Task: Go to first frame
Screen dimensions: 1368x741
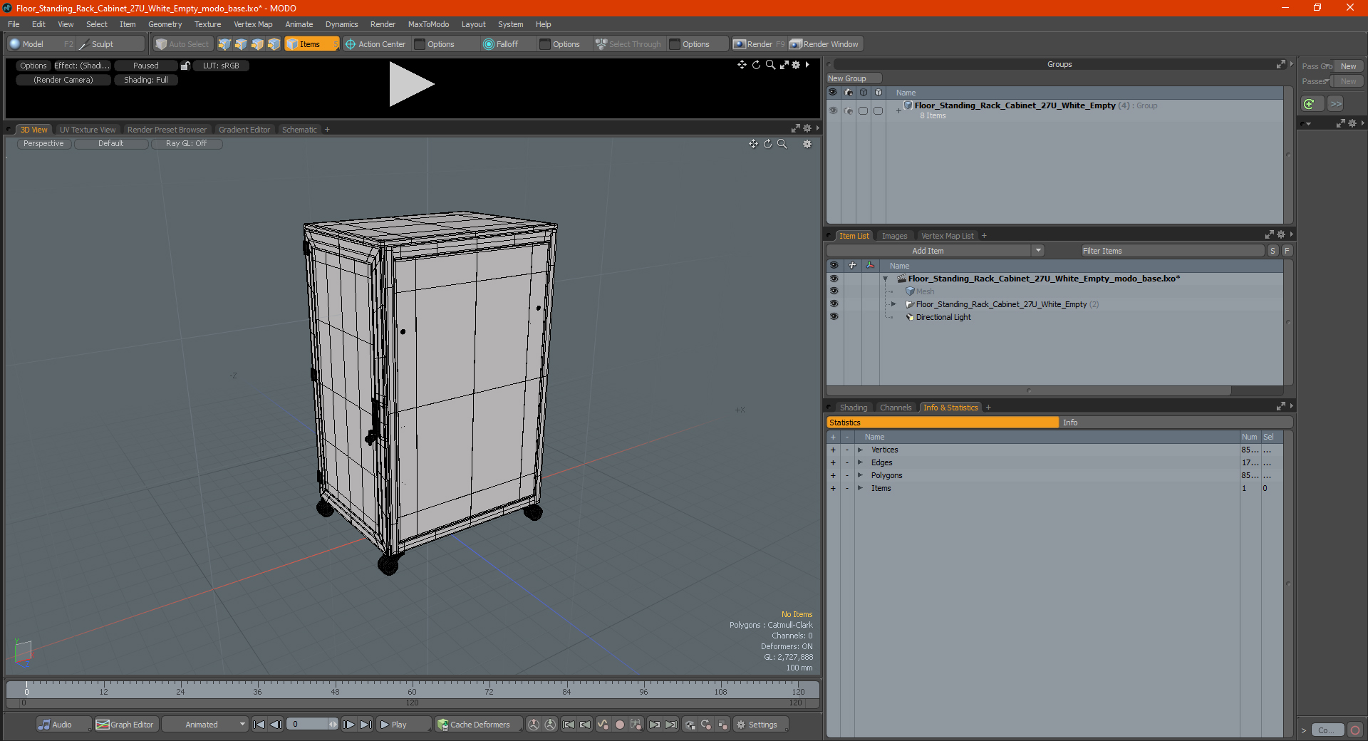Action: [259, 725]
